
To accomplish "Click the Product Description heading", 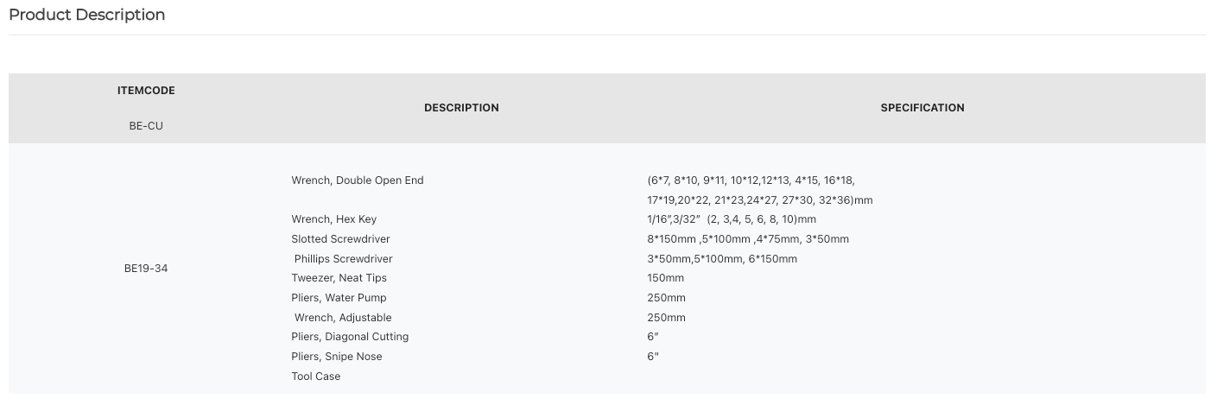I will coord(86,15).
